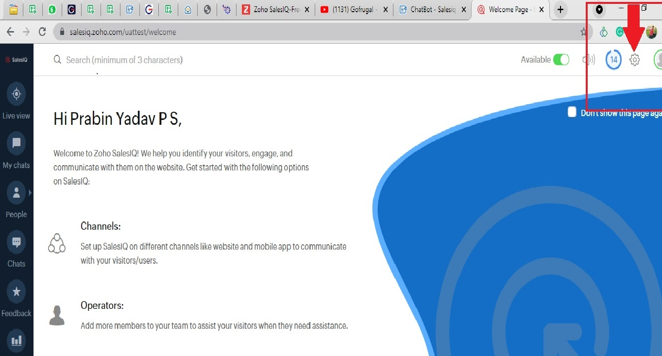Click the Hi Prabin Yadav P S greeting
The image size is (662, 356).
(x=118, y=119)
